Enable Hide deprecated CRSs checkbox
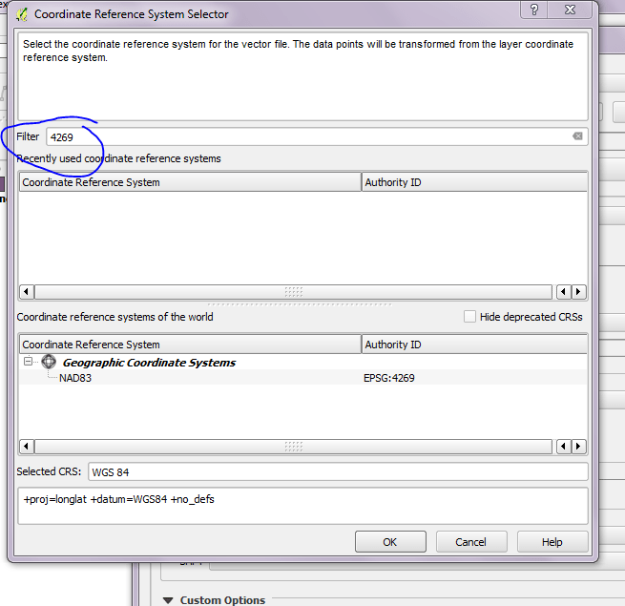 [469, 317]
